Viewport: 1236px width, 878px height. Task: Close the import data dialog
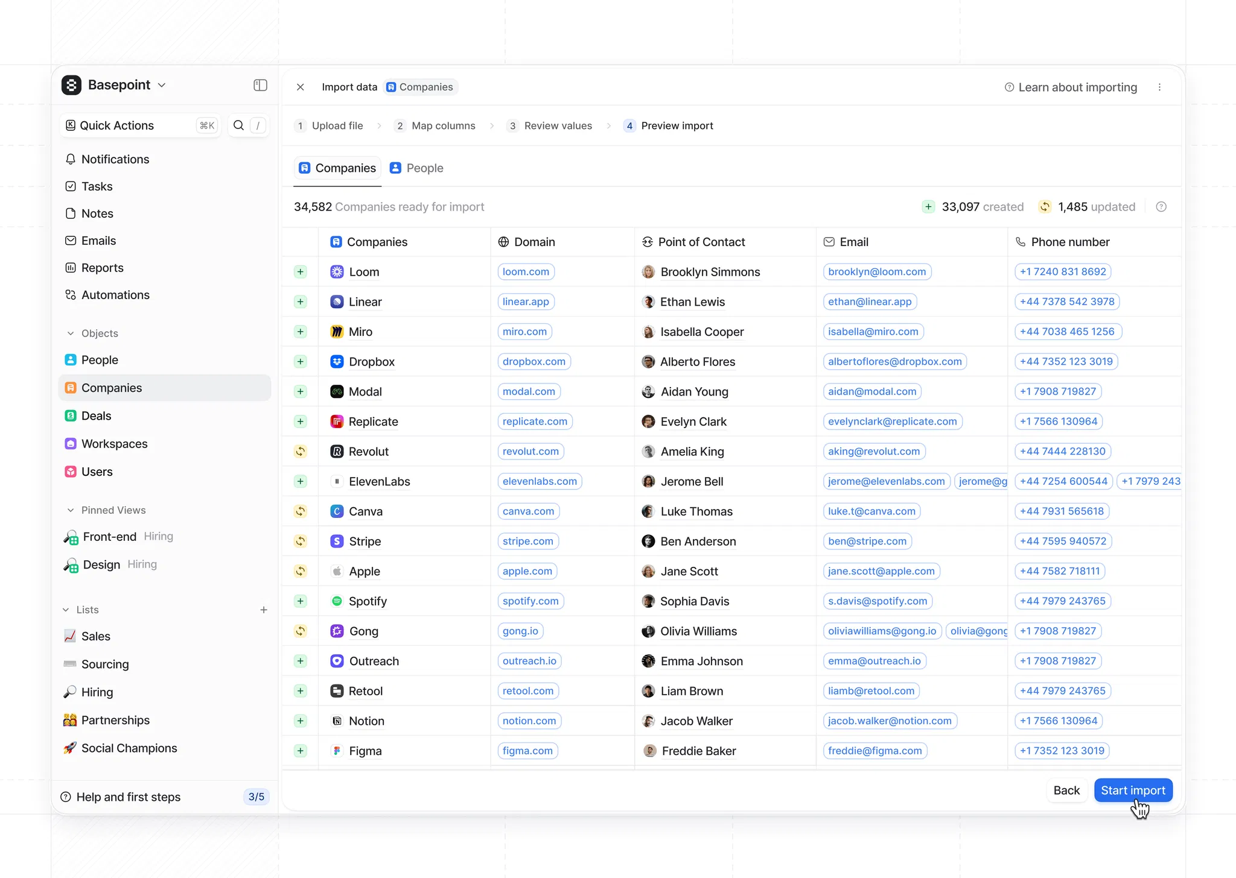coord(300,87)
